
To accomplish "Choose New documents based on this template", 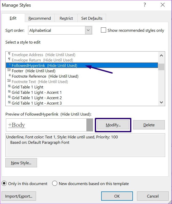I will 55,183.
